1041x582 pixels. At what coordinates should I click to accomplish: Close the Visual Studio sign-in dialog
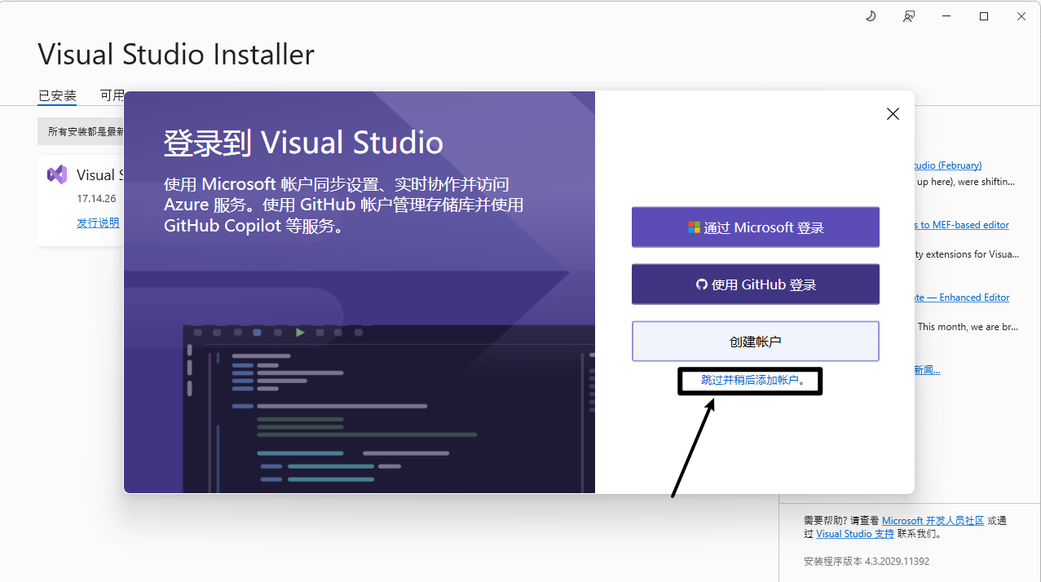pyautogui.click(x=893, y=114)
